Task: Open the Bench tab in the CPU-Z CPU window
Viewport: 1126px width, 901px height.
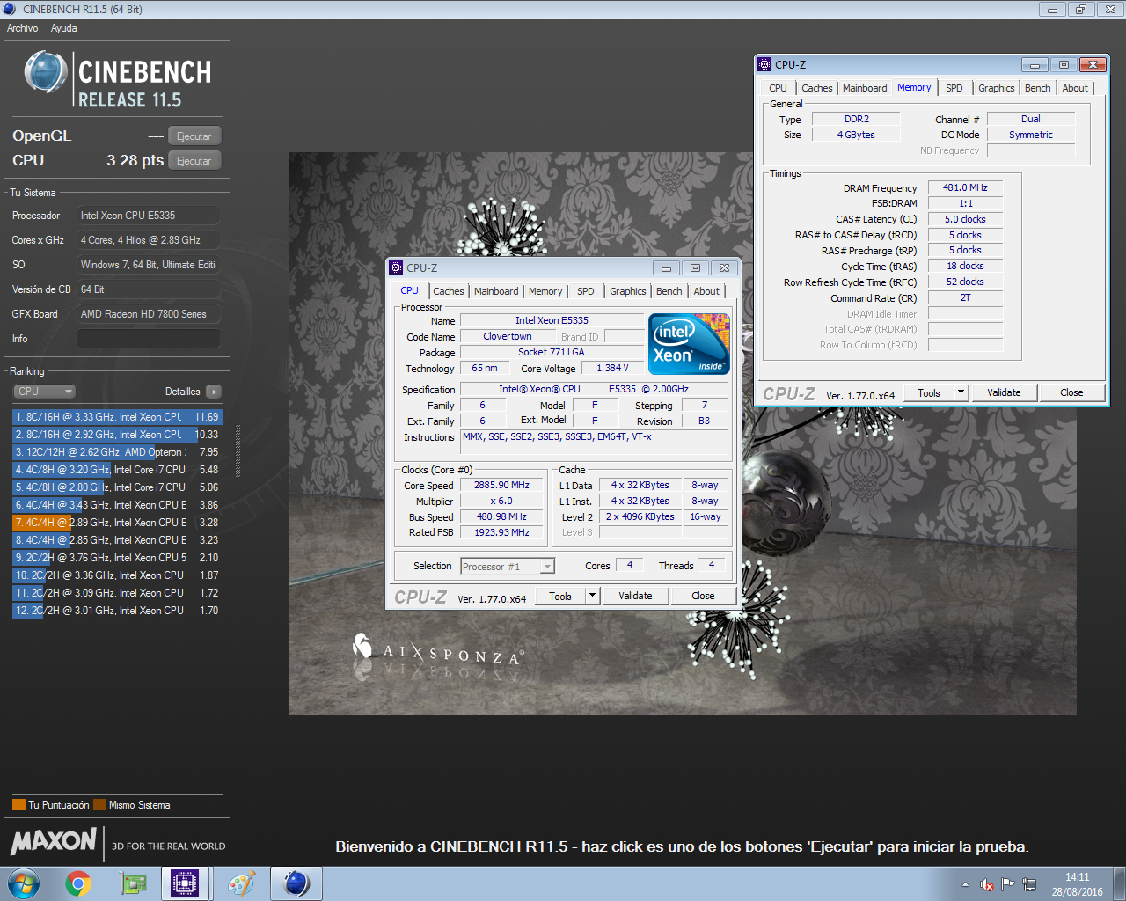Action: pos(669,291)
